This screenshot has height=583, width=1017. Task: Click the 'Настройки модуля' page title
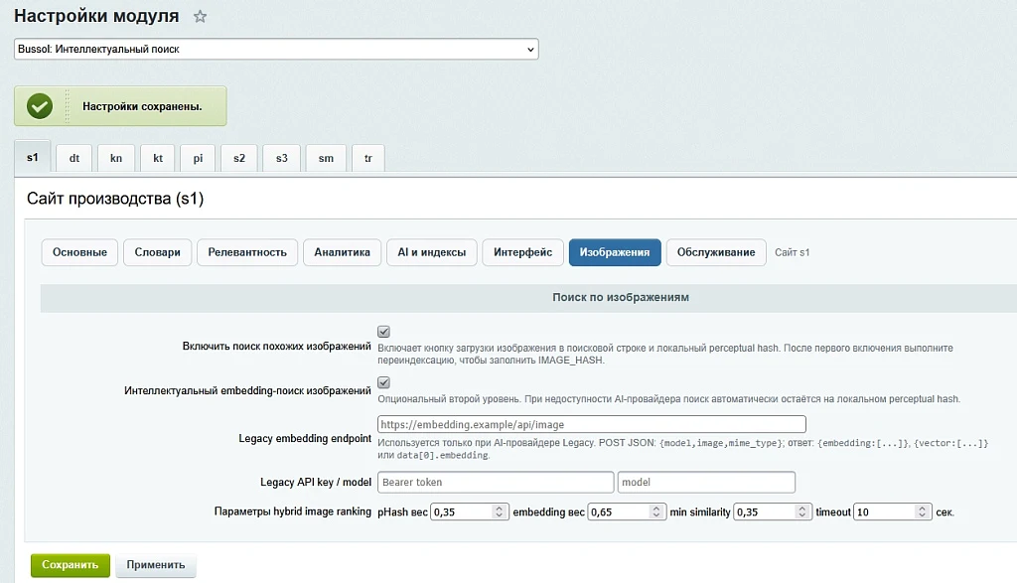[x=96, y=16]
